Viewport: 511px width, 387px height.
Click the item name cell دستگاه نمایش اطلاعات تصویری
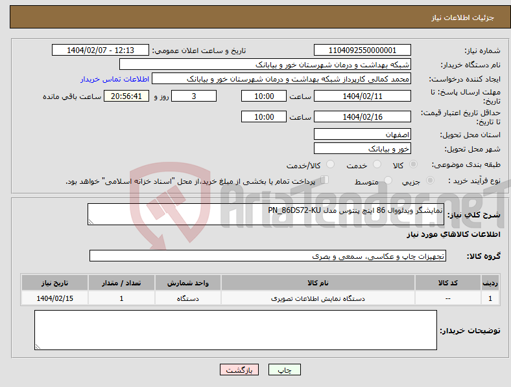pos(318,298)
